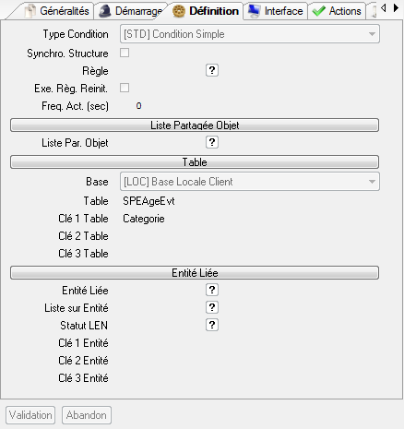Click the question mark icon for Liste sur Entité
404x429 pixels.
212,307
